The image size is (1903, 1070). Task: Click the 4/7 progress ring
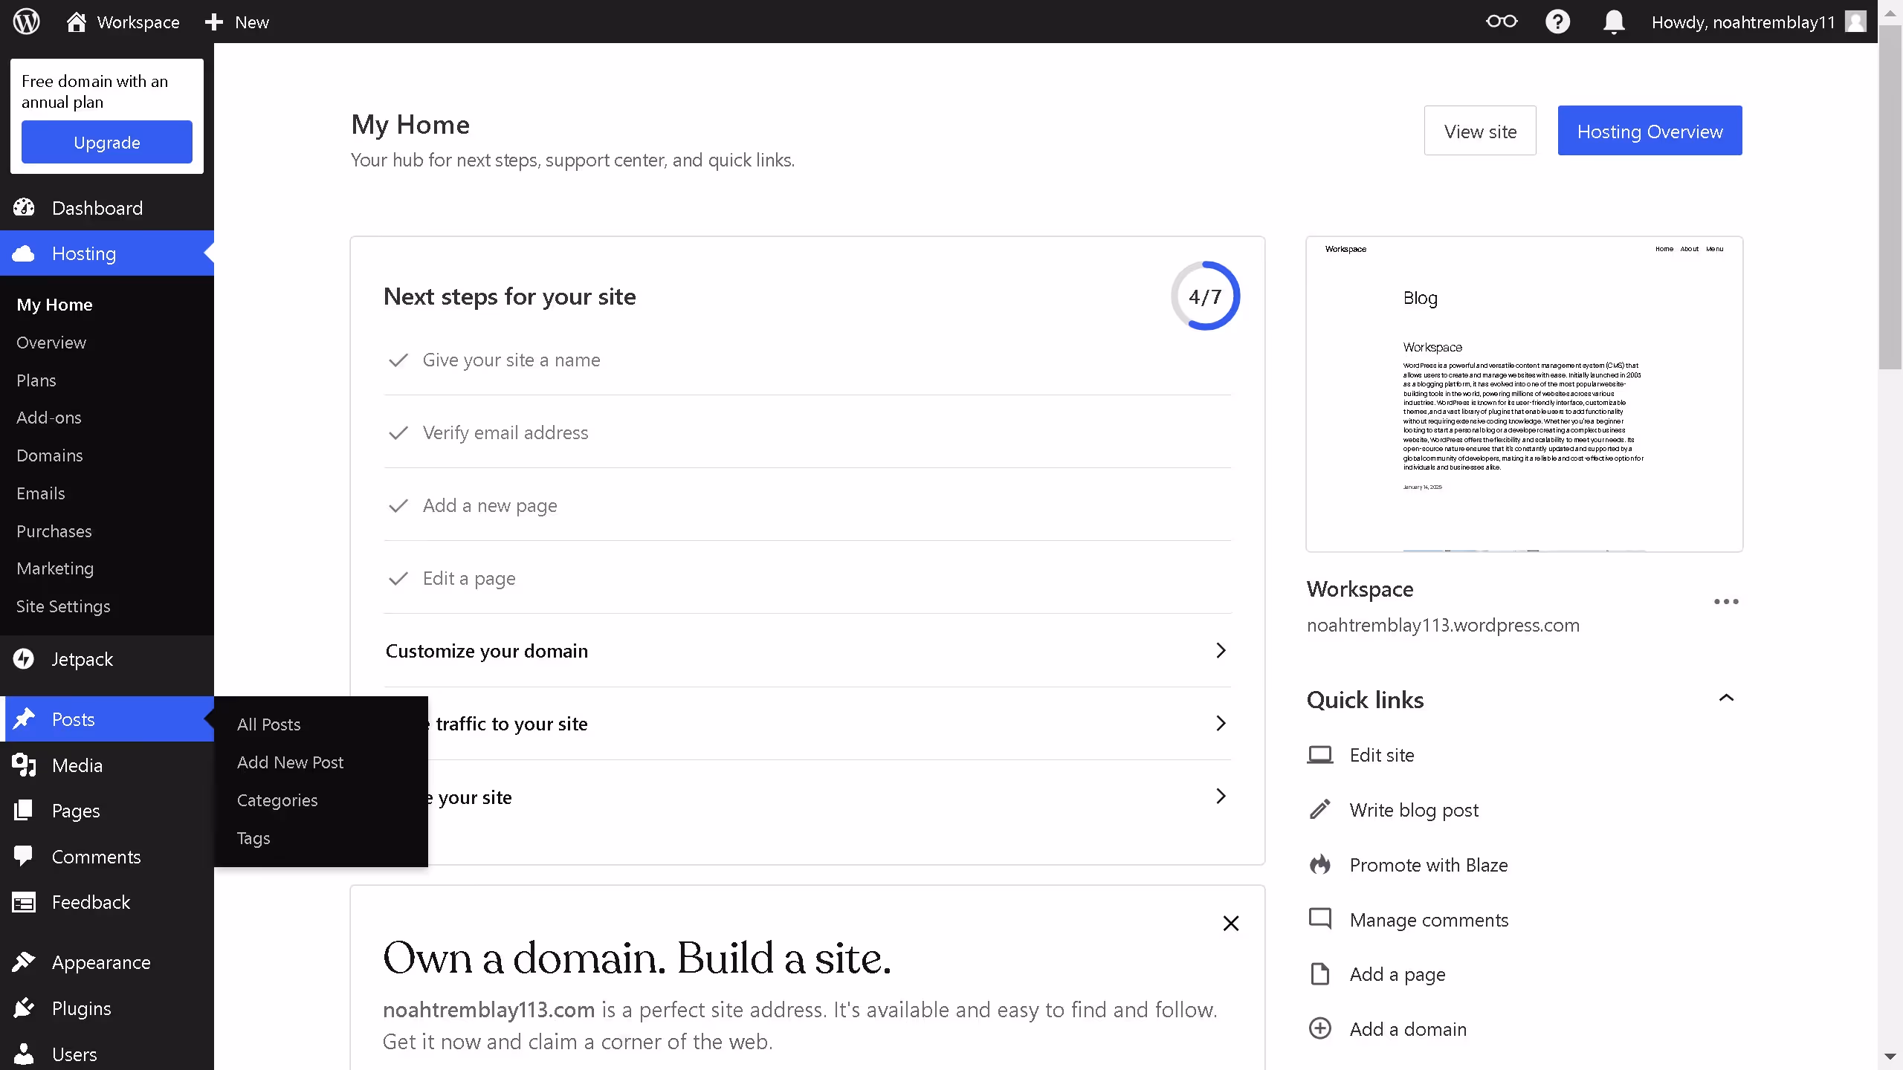pyautogui.click(x=1204, y=295)
